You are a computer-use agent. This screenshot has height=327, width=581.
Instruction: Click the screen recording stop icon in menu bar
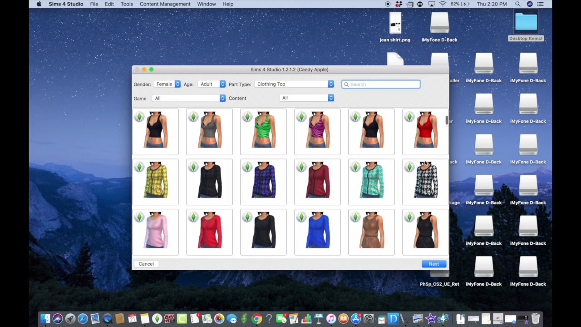pos(388,4)
